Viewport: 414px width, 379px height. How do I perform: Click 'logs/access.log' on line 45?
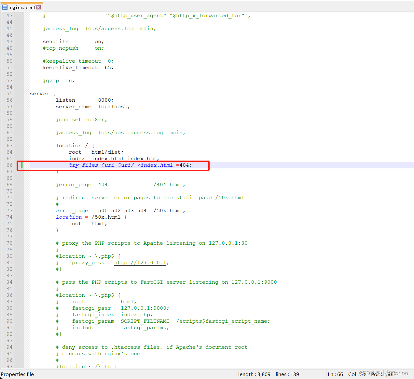point(109,29)
